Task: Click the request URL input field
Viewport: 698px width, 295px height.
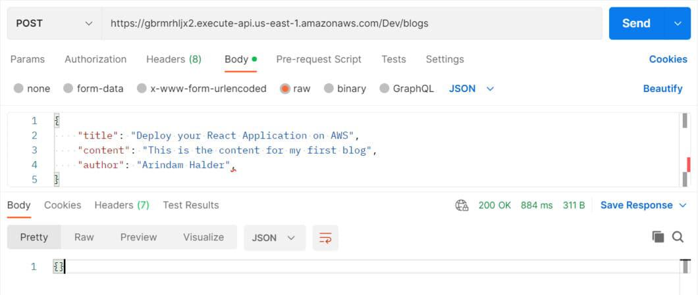Action: click(x=352, y=24)
